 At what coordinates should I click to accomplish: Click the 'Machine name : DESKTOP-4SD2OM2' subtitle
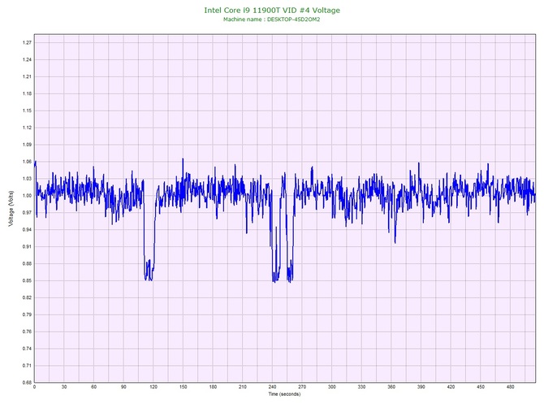pyautogui.click(x=272, y=20)
